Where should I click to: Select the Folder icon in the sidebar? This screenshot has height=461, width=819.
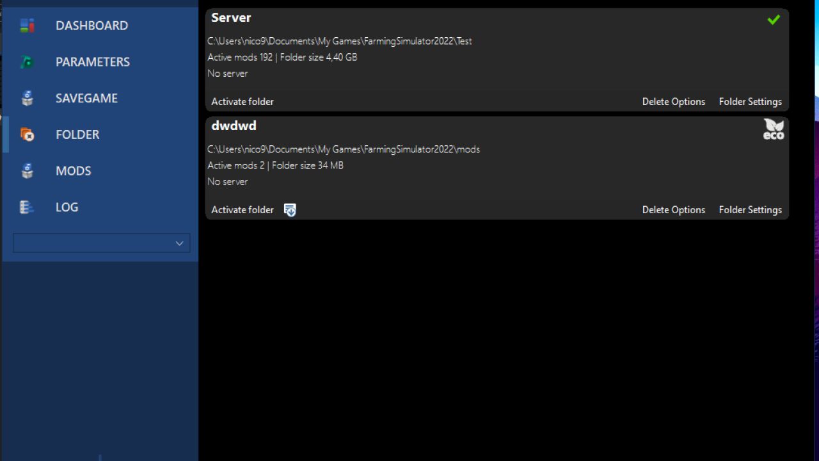pos(27,134)
